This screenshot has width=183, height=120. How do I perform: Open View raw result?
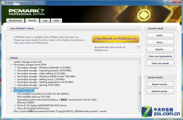pos(160,63)
